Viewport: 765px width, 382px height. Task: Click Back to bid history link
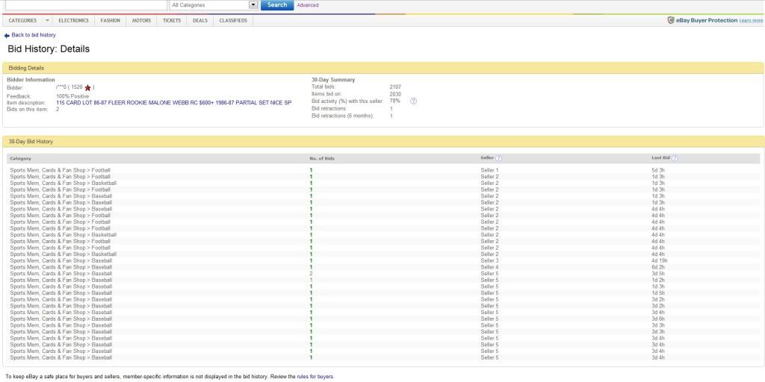(x=34, y=35)
